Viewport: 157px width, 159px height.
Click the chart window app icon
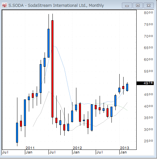pyautogui.click(x=5, y=5)
